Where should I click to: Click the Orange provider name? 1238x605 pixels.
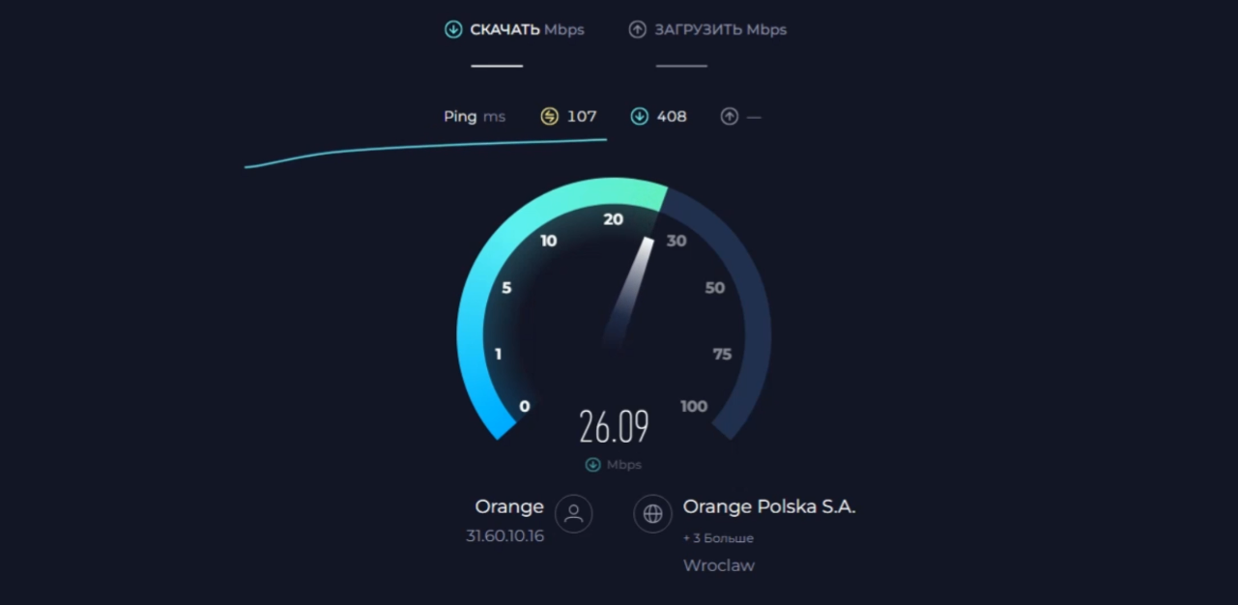(x=509, y=506)
